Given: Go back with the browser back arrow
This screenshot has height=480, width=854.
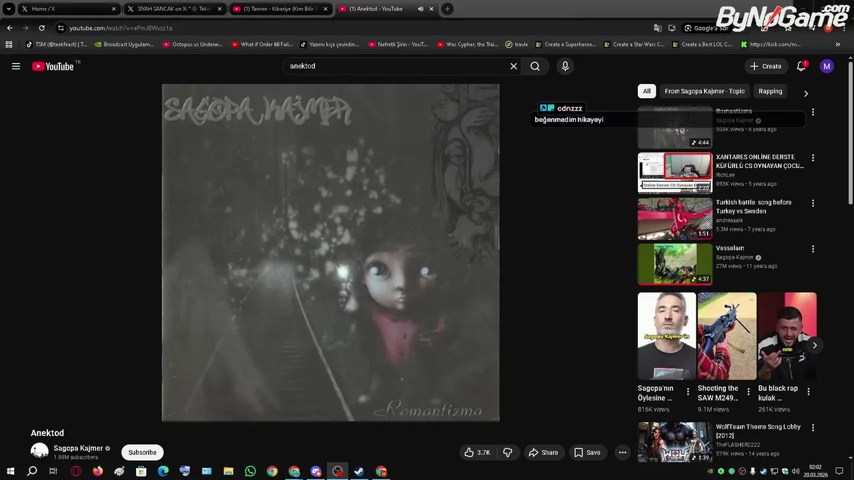Looking at the screenshot, I should pyautogui.click(x=9, y=28).
